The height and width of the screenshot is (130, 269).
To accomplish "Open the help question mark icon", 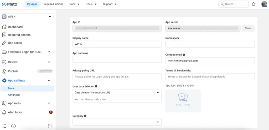I will tap(13, 126).
